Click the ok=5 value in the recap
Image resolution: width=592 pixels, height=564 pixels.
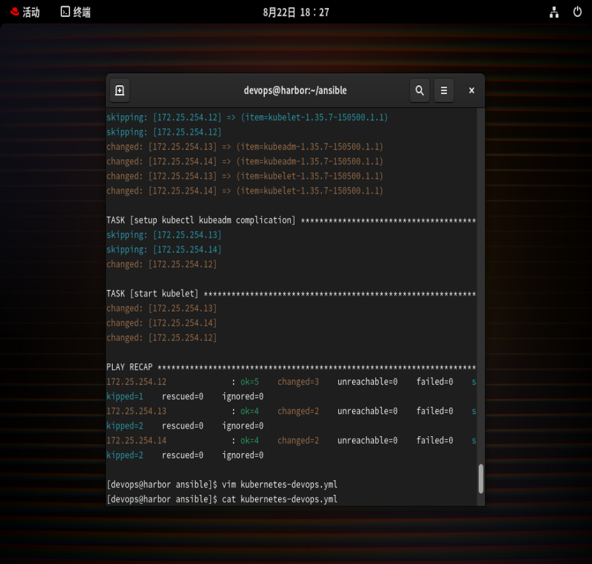(249, 382)
